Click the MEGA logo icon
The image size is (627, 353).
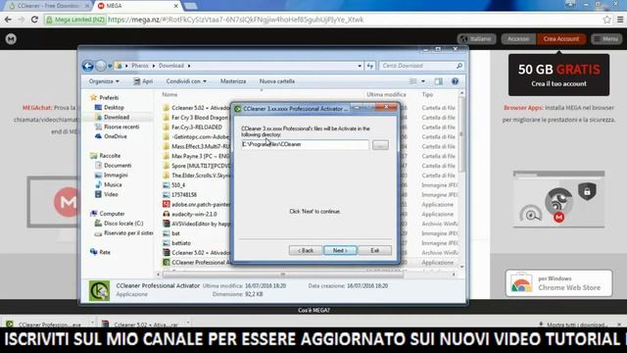pos(11,39)
